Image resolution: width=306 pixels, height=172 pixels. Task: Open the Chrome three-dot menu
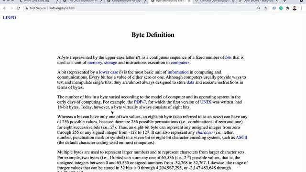pos(301,8)
